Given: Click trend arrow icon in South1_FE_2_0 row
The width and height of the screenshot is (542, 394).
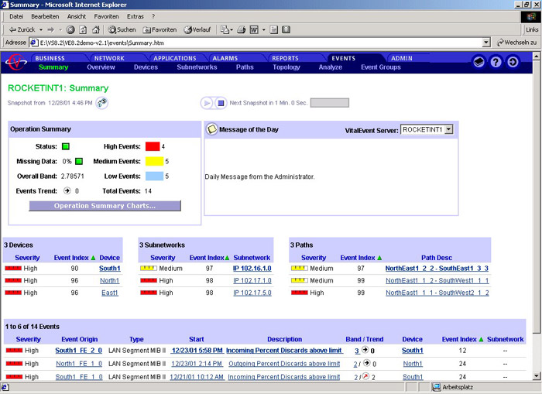Looking at the screenshot, I should pos(365,350).
